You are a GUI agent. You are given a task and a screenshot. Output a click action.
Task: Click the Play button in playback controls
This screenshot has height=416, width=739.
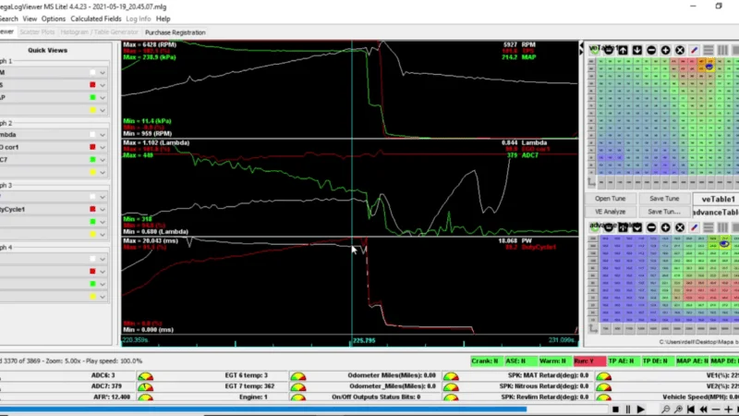[640, 410]
